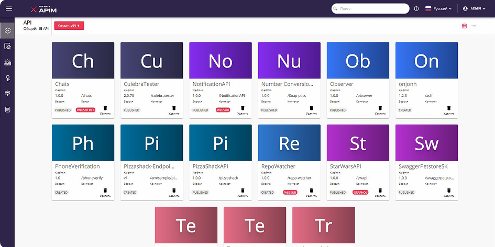Viewport: 495px width, 247px height.
Task: Open the StarWarsAPI 'St' thumbnail
Action: pos(358,142)
